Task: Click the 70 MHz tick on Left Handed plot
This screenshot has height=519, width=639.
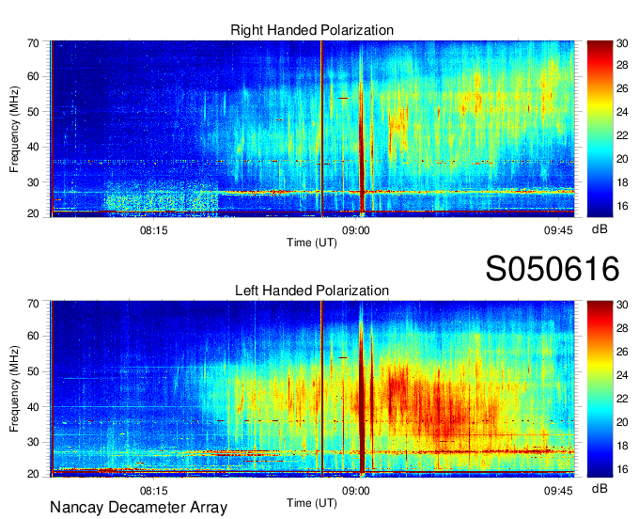Action: tap(33, 304)
